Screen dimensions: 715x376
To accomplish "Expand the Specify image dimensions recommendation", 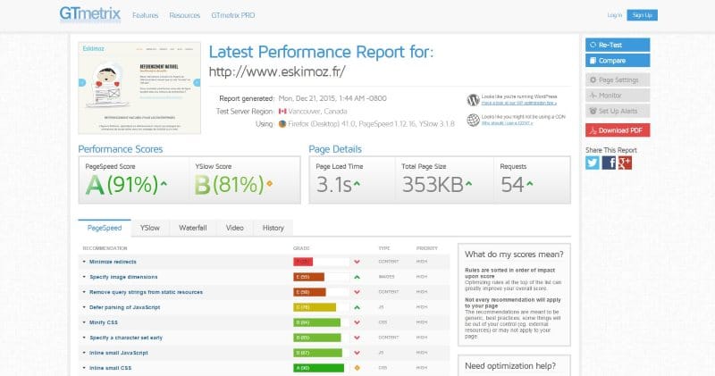I will coord(123,277).
